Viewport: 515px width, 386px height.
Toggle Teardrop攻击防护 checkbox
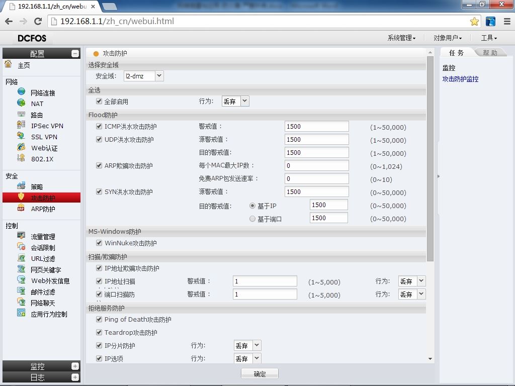click(x=99, y=332)
